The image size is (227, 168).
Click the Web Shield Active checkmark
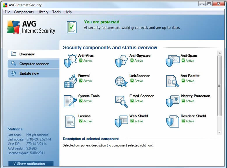132,121
